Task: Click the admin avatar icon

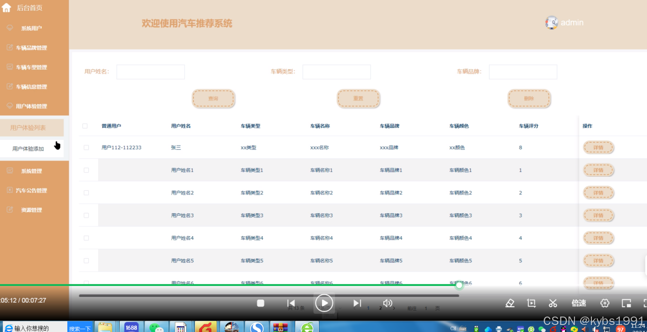Action: pyautogui.click(x=552, y=22)
